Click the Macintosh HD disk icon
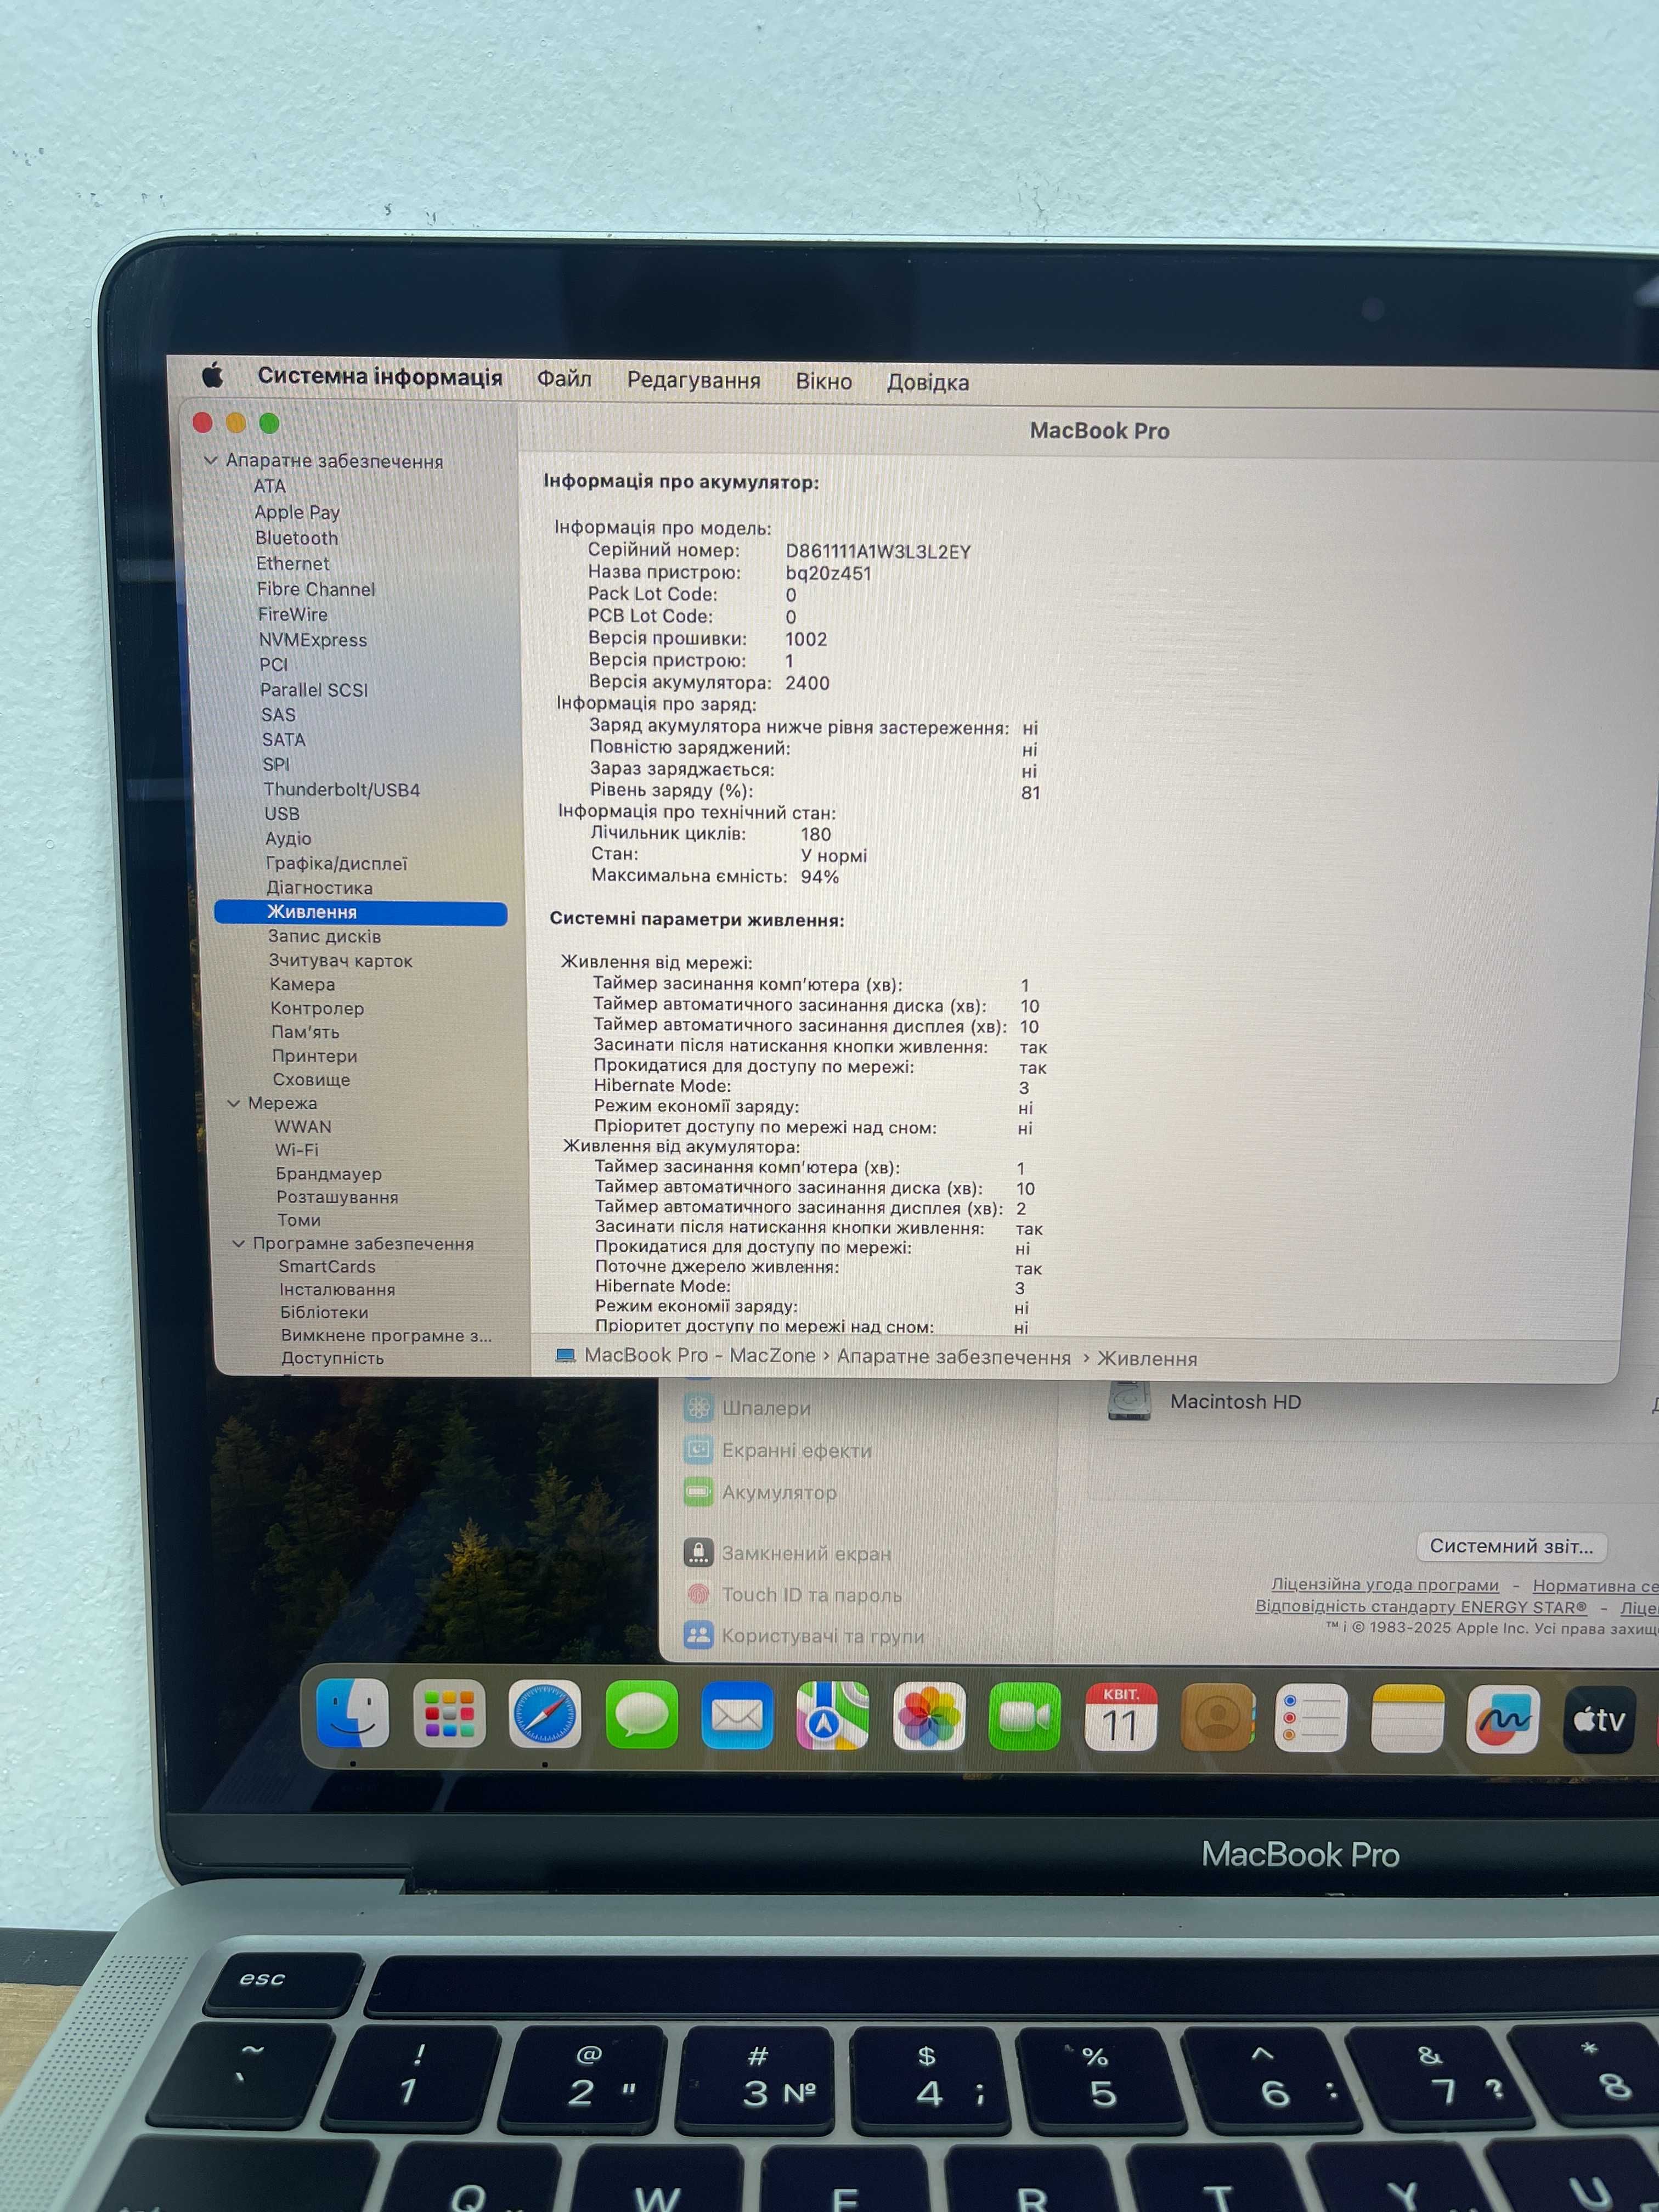The image size is (1659, 2212). tap(1130, 1400)
